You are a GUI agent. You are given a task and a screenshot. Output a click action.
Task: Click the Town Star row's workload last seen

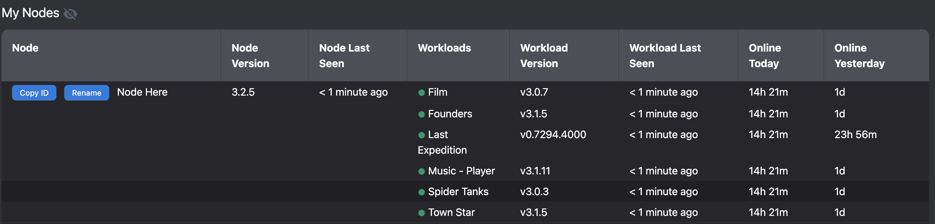pyautogui.click(x=663, y=212)
